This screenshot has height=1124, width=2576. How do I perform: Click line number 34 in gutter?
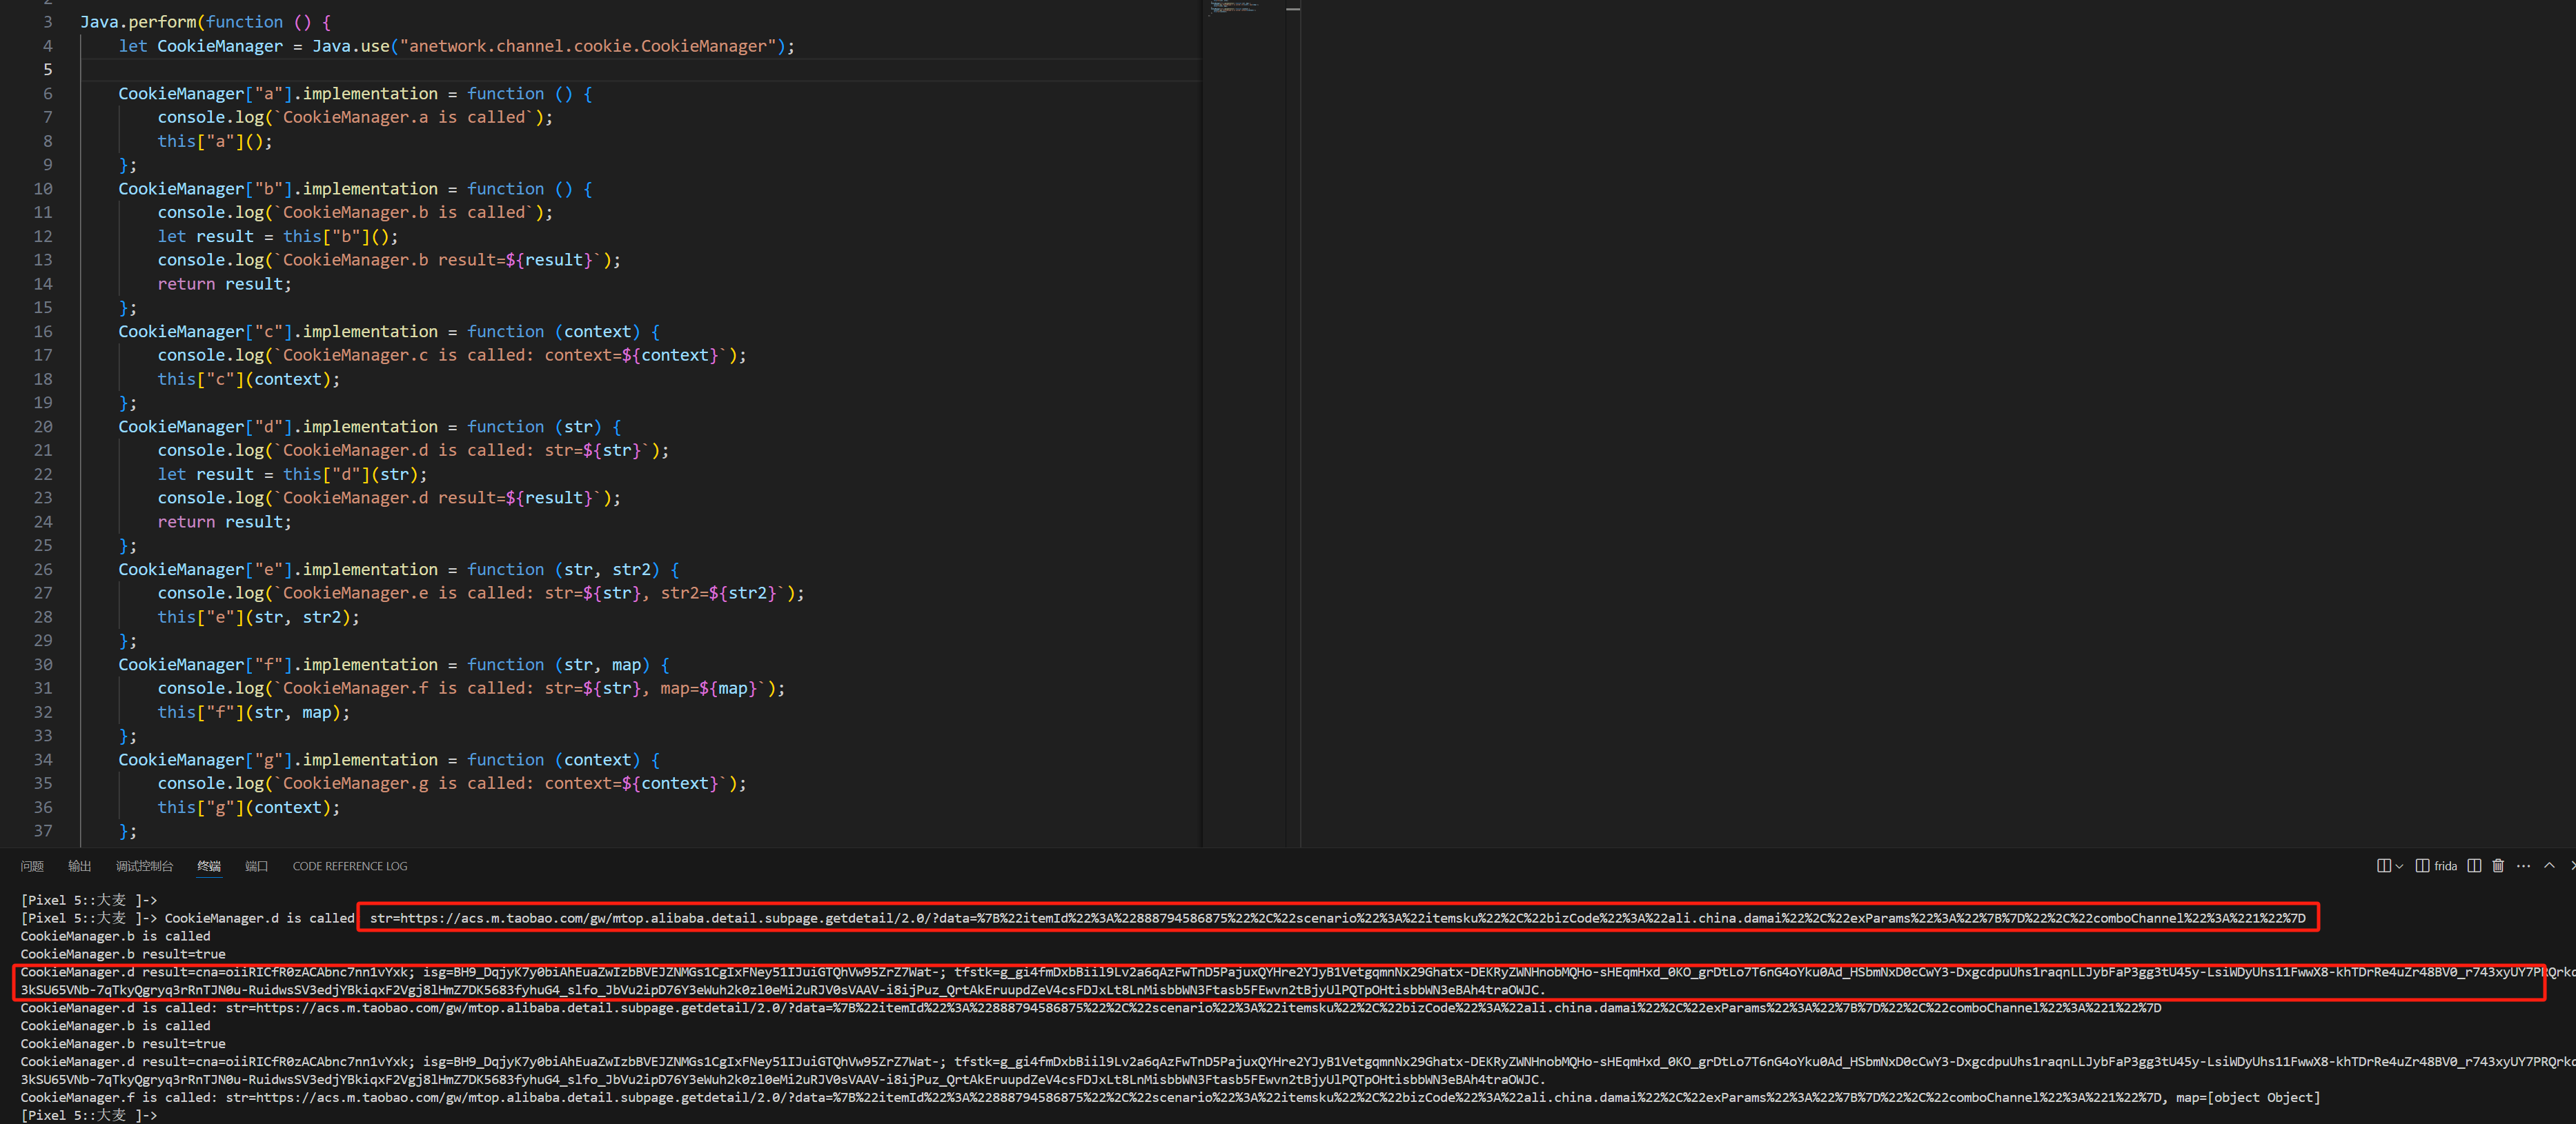(43, 759)
